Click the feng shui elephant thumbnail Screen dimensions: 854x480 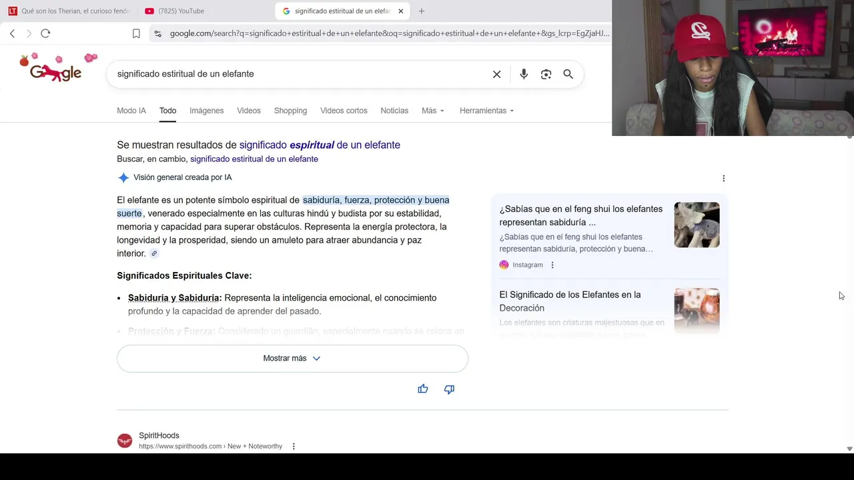(697, 225)
